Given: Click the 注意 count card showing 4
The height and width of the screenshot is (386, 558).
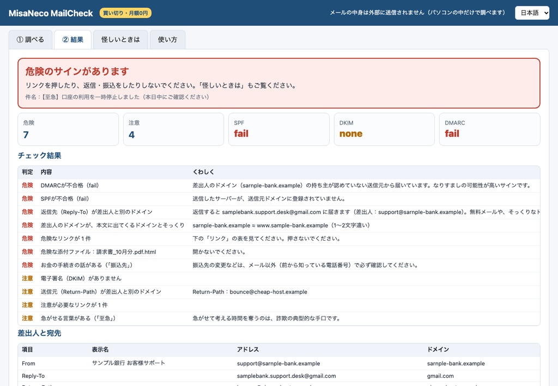Looking at the screenshot, I should pyautogui.click(x=173, y=130).
